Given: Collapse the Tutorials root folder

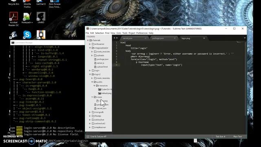Looking at the screenshot, I should click(x=88, y=40).
